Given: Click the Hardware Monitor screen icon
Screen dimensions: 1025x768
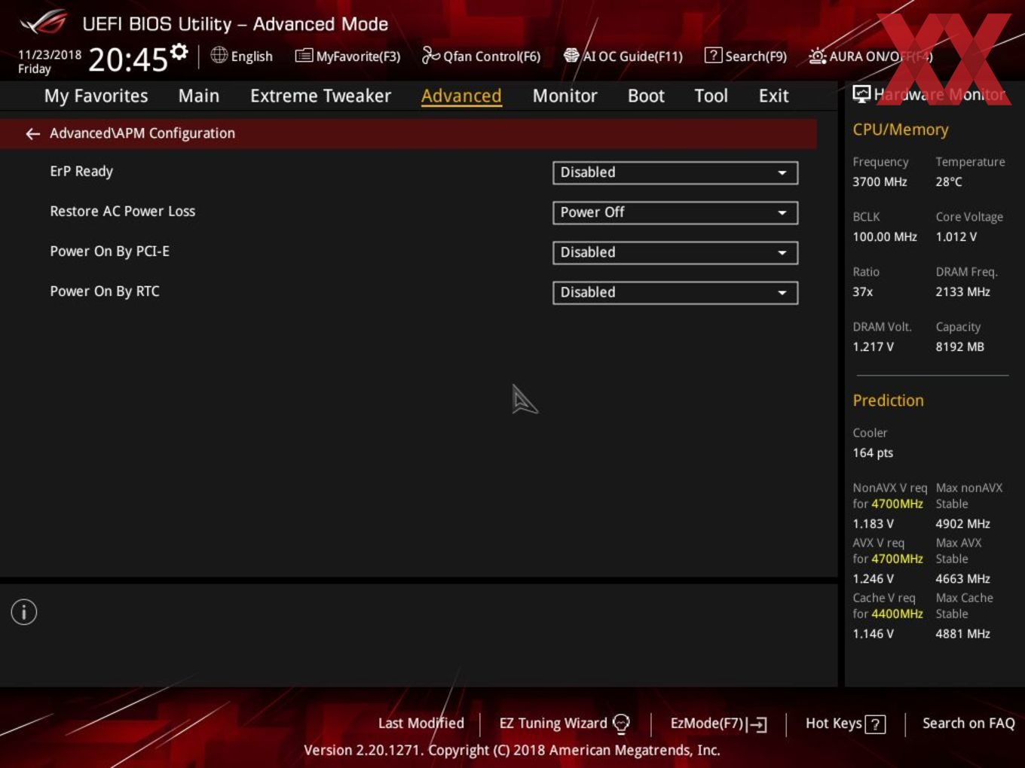Looking at the screenshot, I should 861,94.
